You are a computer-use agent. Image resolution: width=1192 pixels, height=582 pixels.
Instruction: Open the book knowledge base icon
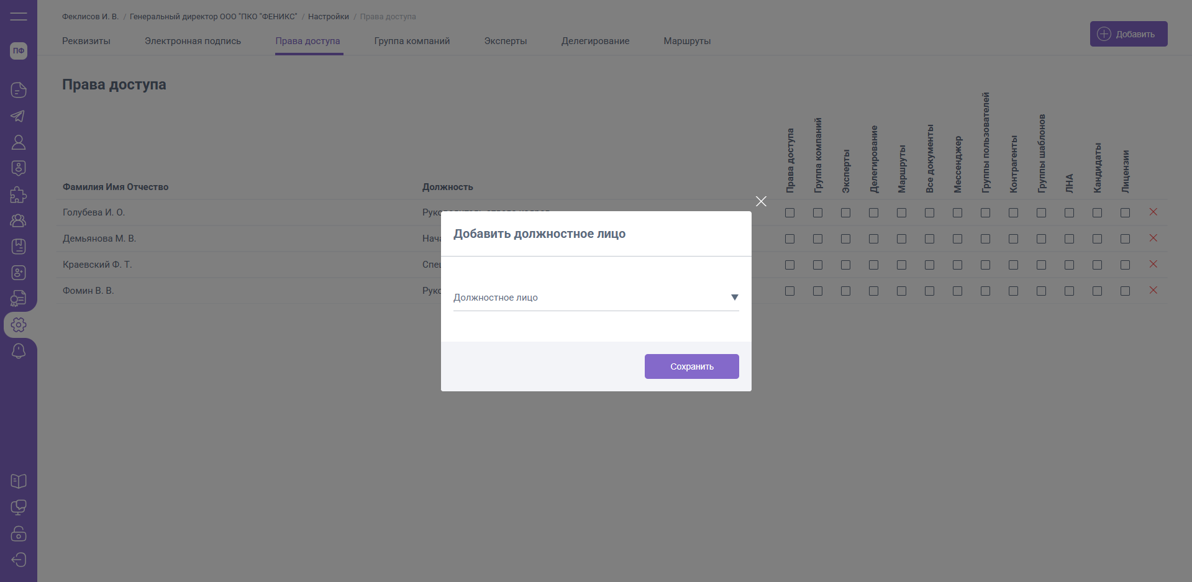click(x=19, y=481)
